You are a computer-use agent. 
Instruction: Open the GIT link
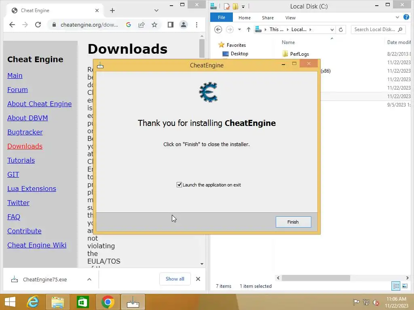coord(13,174)
